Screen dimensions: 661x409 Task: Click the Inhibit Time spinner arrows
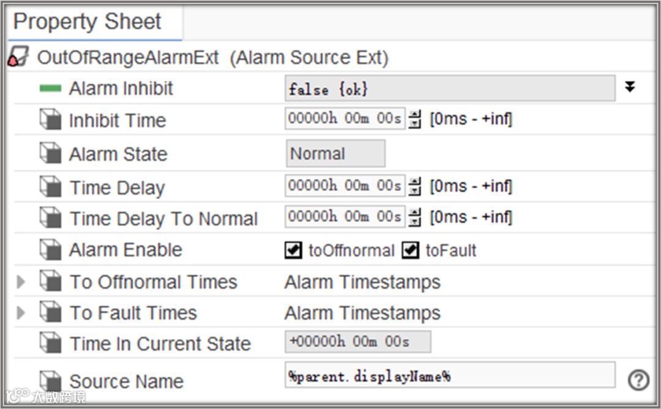pos(415,119)
